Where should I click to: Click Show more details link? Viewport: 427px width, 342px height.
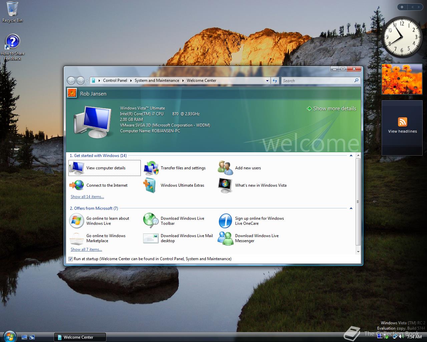[x=332, y=109]
